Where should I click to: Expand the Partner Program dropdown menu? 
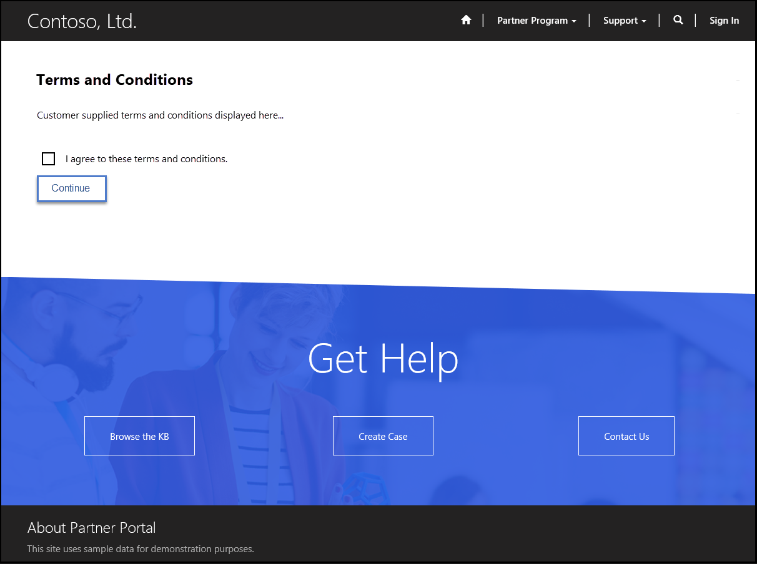tap(537, 21)
